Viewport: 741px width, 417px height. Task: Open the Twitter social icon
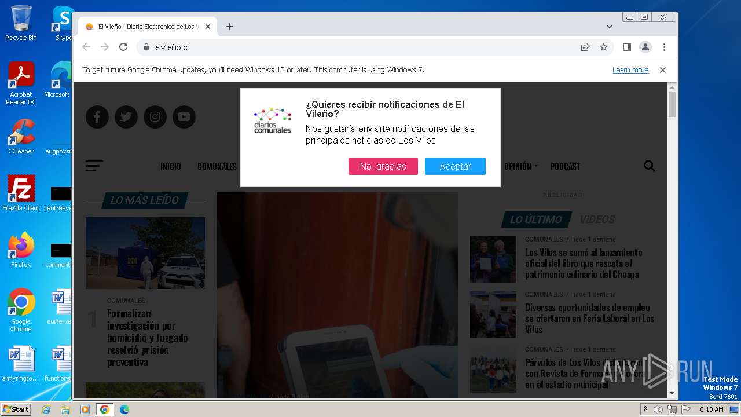(x=126, y=117)
